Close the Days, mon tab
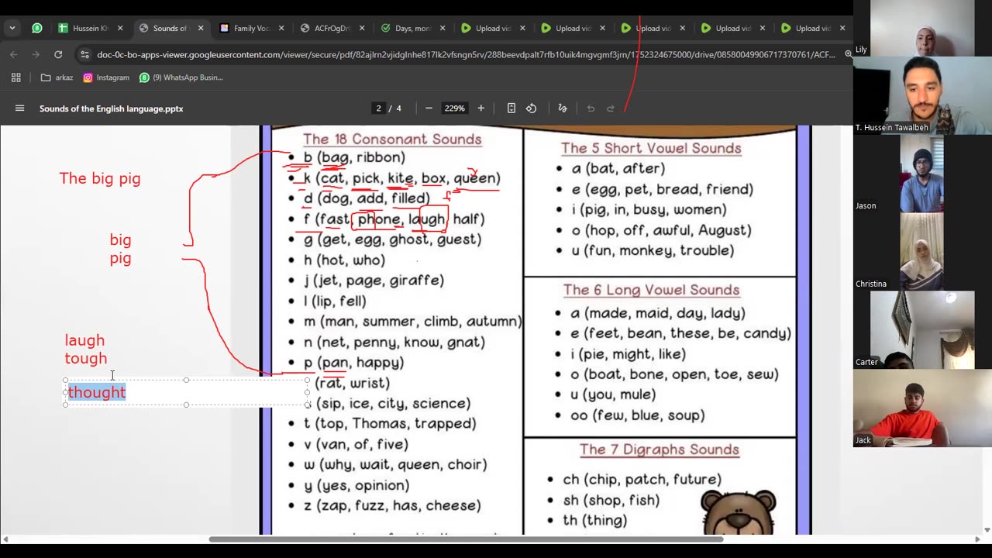Image resolution: width=992 pixels, height=558 pixels. [x=443, y=28]
